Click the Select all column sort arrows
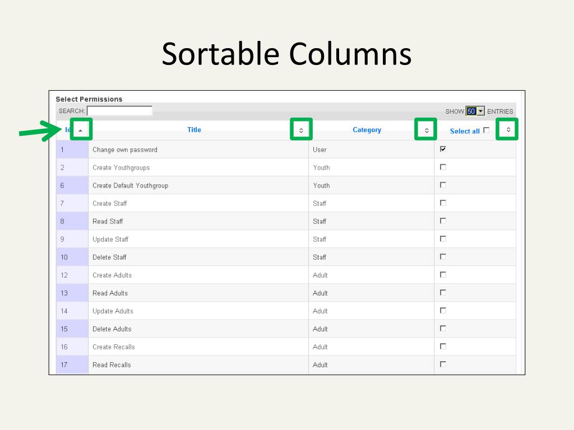This screenshot has width=574, height=430. [x=508, y=129]
